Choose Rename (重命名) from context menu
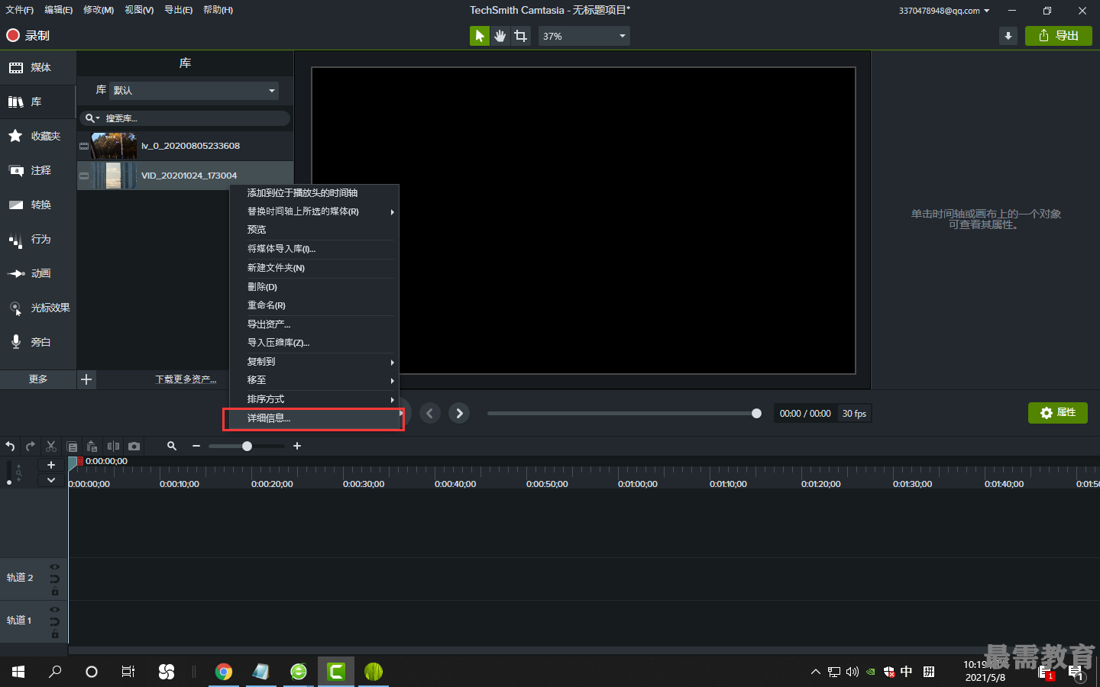The image size is (1100, 687). pos(314,305)
